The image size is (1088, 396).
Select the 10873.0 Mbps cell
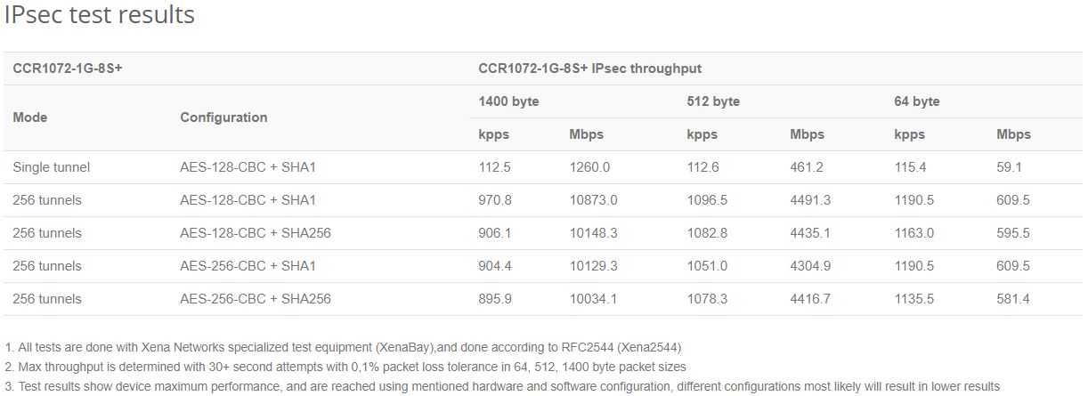point(593,200)
